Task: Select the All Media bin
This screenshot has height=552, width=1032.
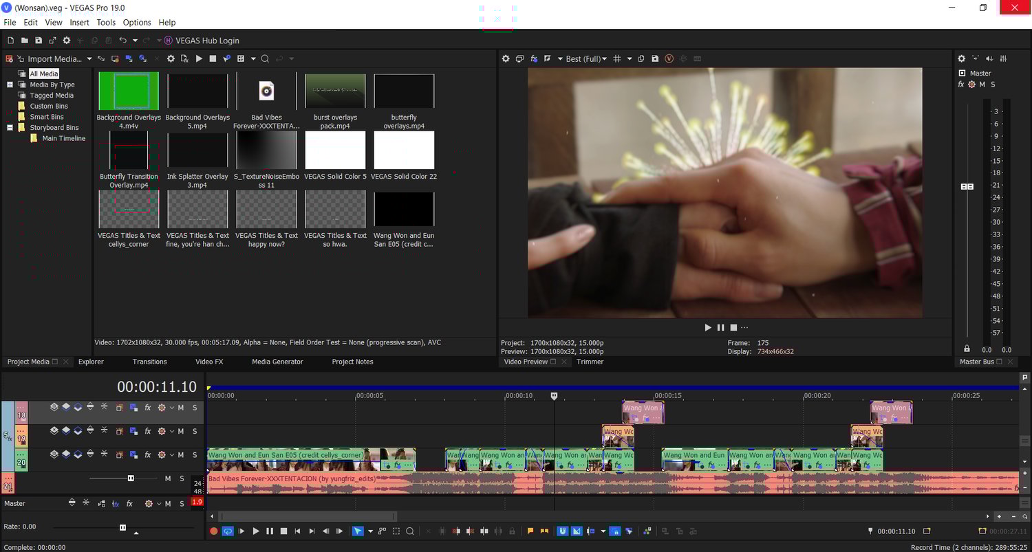Action: [43, 74]
